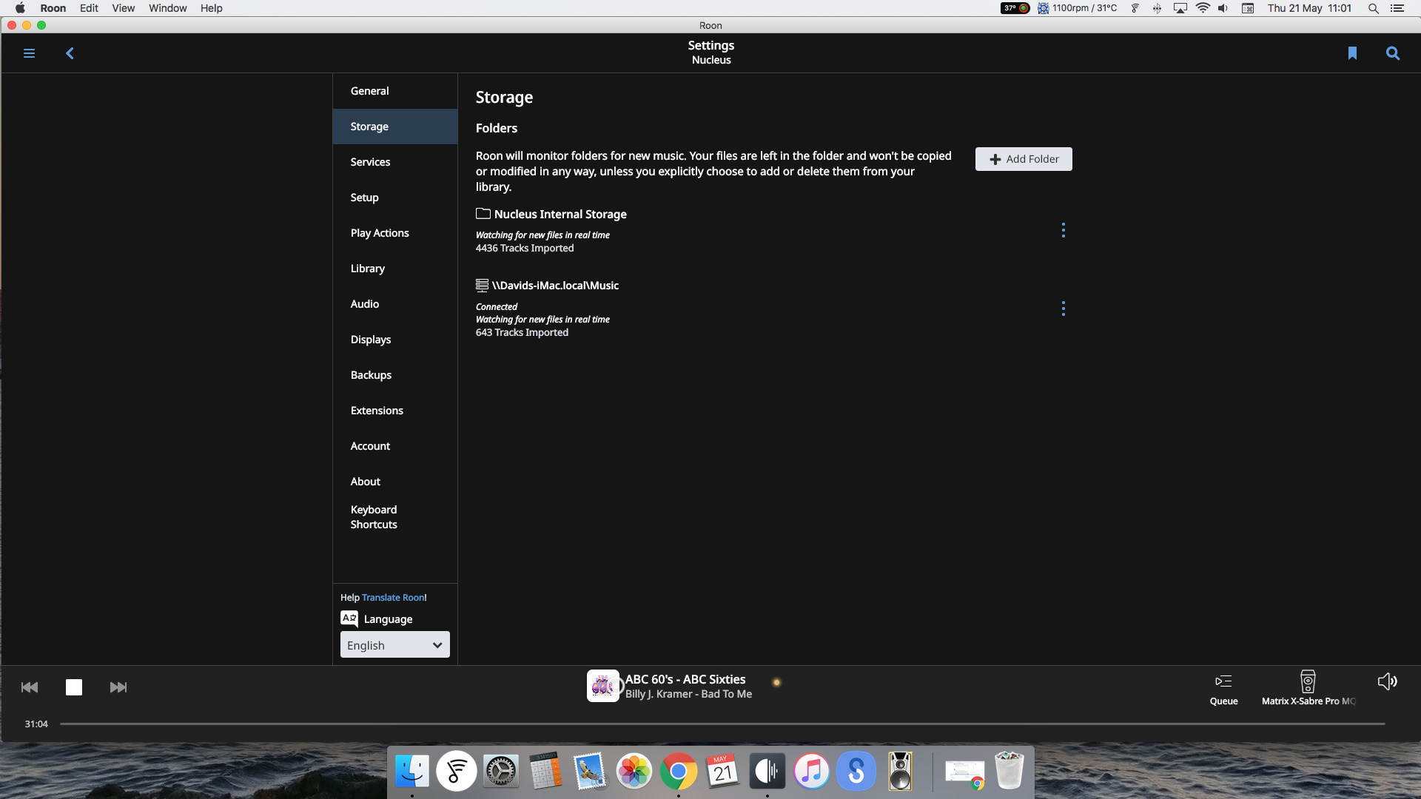Open the hamburger navigation menu
The width and height of the screenshot is (1421, 799).
pos(29,53)
